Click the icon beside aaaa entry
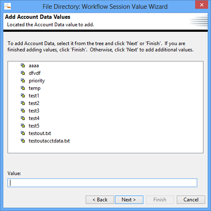211x211 pixels. (x=23, y=66)
